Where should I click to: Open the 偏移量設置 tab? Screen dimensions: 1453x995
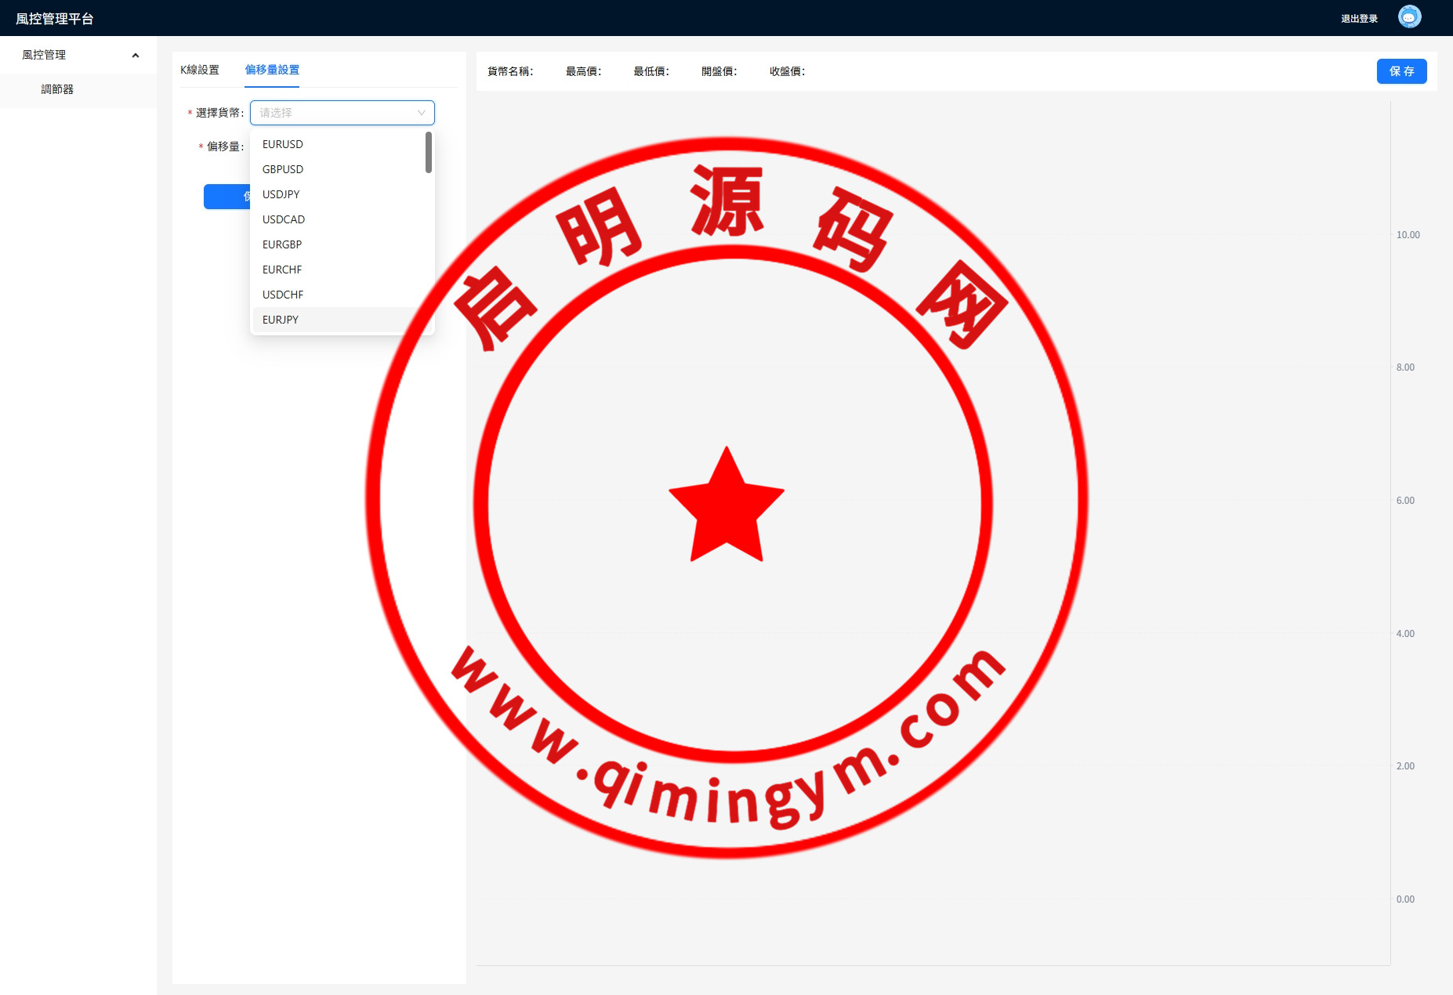[272, 70]
